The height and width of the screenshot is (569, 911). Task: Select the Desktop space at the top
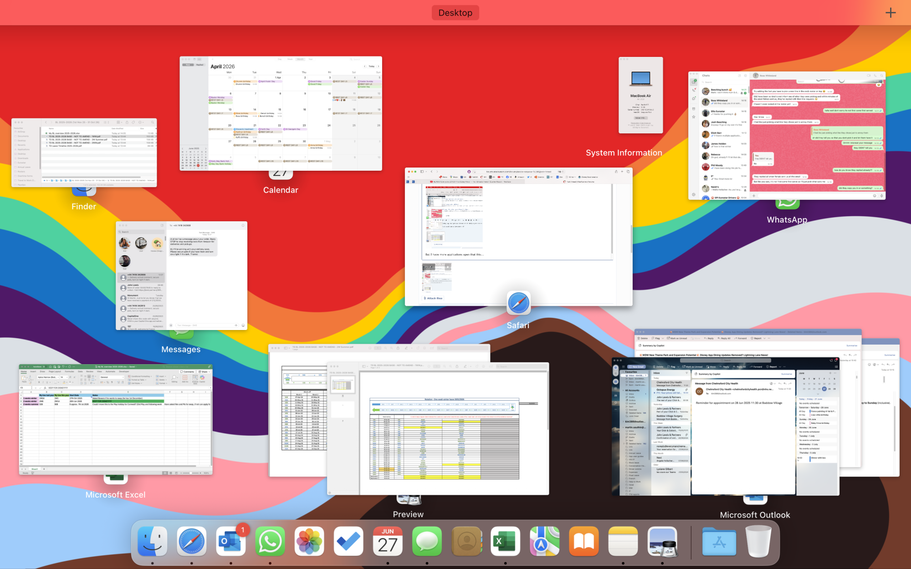(455, 13)
